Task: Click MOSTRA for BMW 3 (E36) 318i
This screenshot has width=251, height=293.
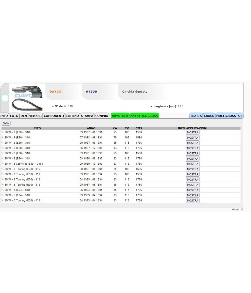Action: [192, 159]
